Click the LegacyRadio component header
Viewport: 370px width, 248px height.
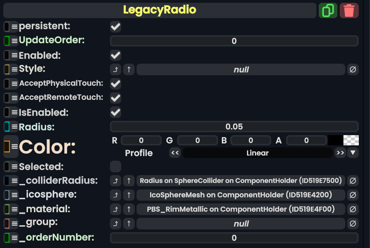point(159,10)
